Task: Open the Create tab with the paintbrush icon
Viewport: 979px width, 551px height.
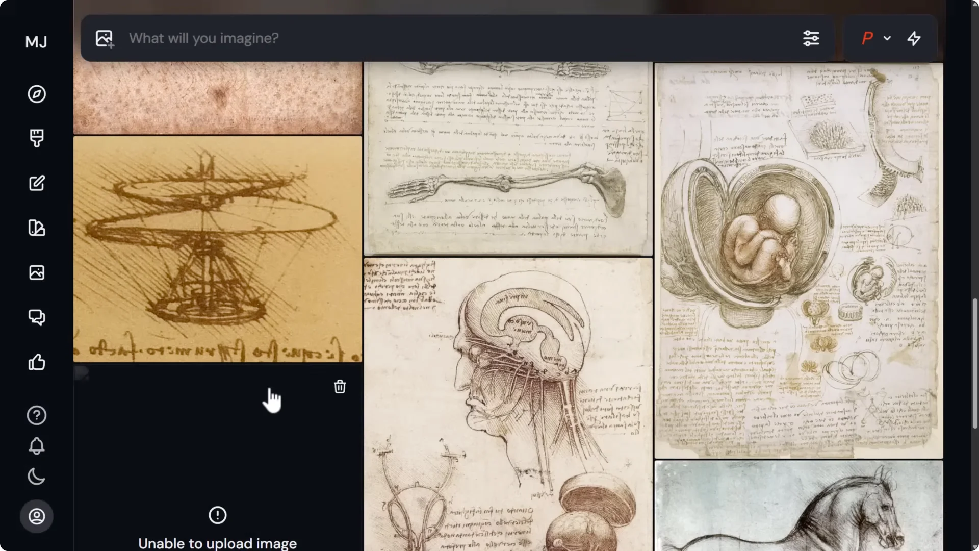Action: point(36,138)
